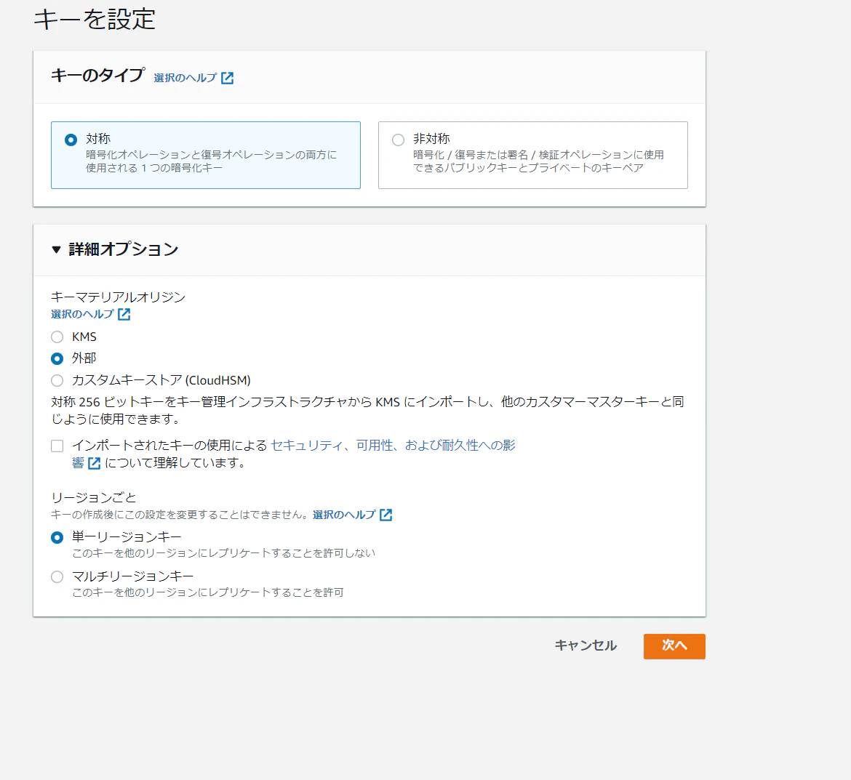Screen dimensions: 851x780
Task: Collapse the 詳細オプション section
Action: (x=56, y=249)
